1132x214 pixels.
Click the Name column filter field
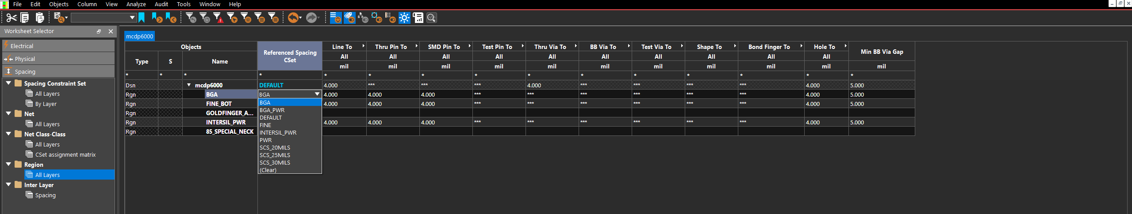[x=220, y=75]
